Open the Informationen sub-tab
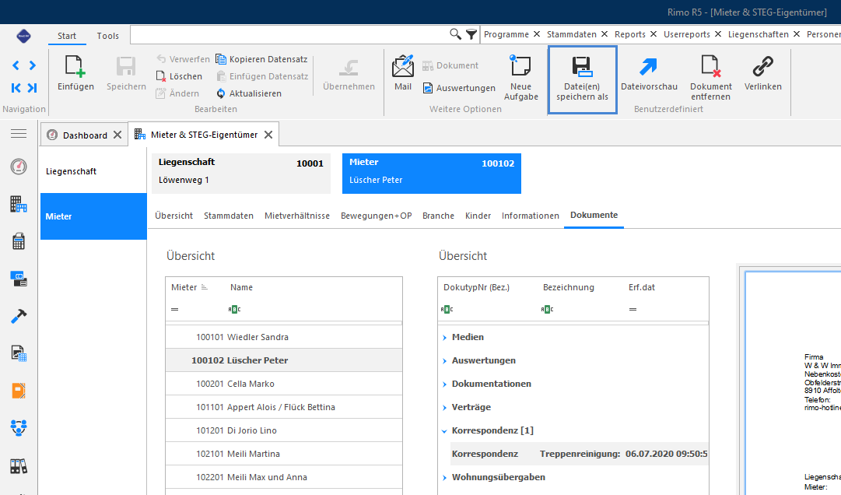 click(531, 216)
